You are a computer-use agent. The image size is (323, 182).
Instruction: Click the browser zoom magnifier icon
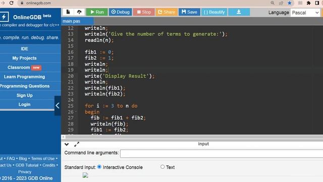coord(273,3)
